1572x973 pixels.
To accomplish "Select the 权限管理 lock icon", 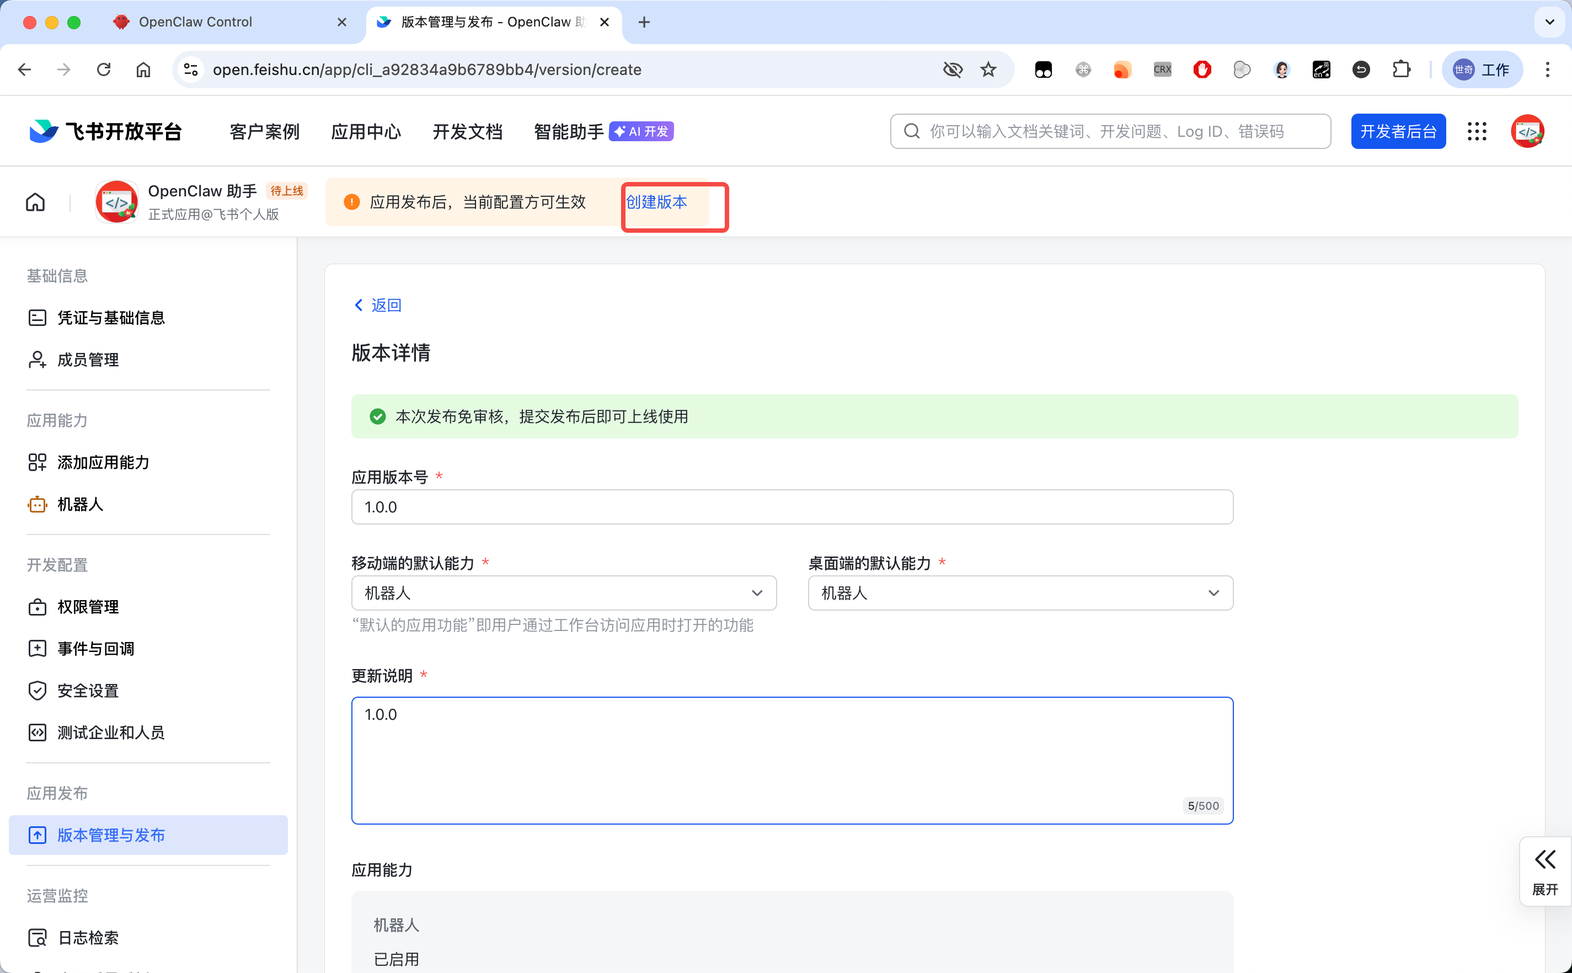I will [38, 606].
